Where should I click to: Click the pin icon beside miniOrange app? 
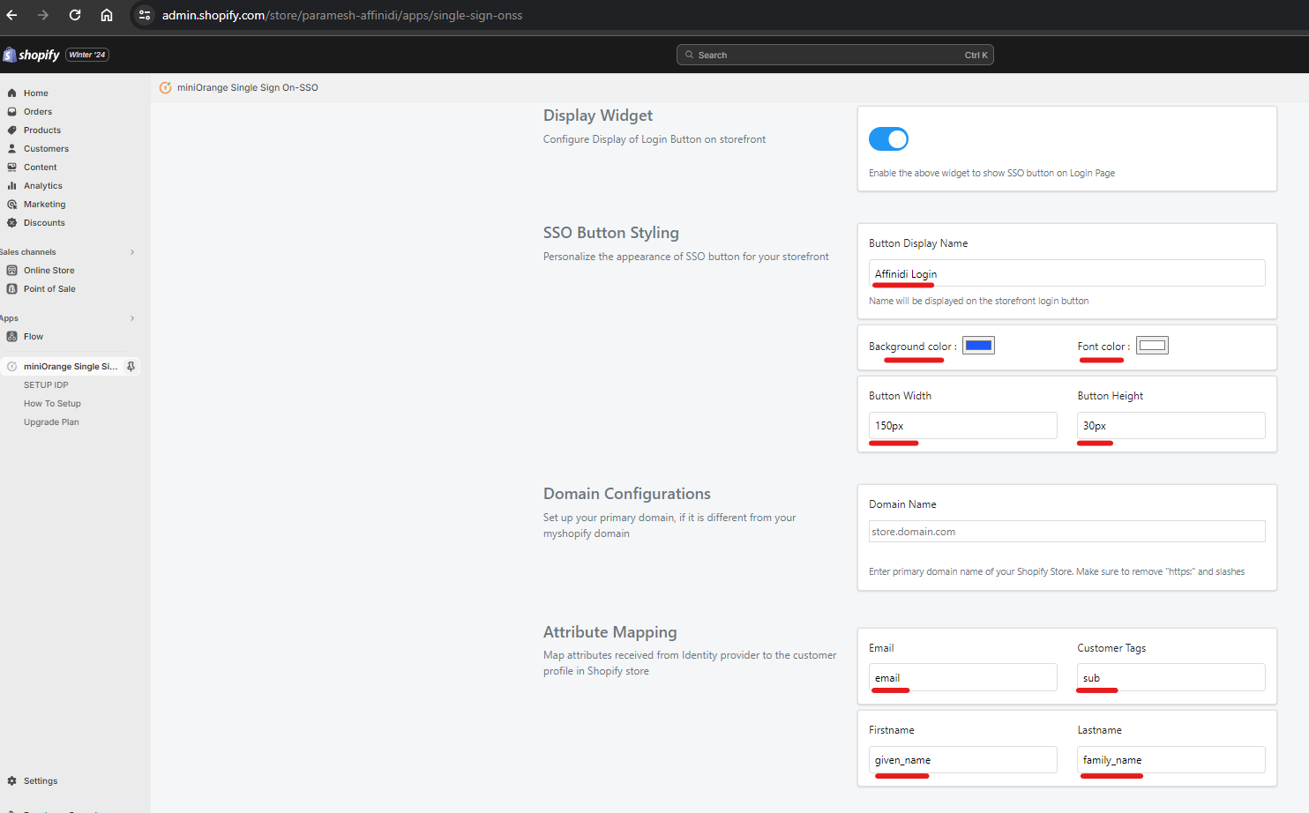pos(131,366)
